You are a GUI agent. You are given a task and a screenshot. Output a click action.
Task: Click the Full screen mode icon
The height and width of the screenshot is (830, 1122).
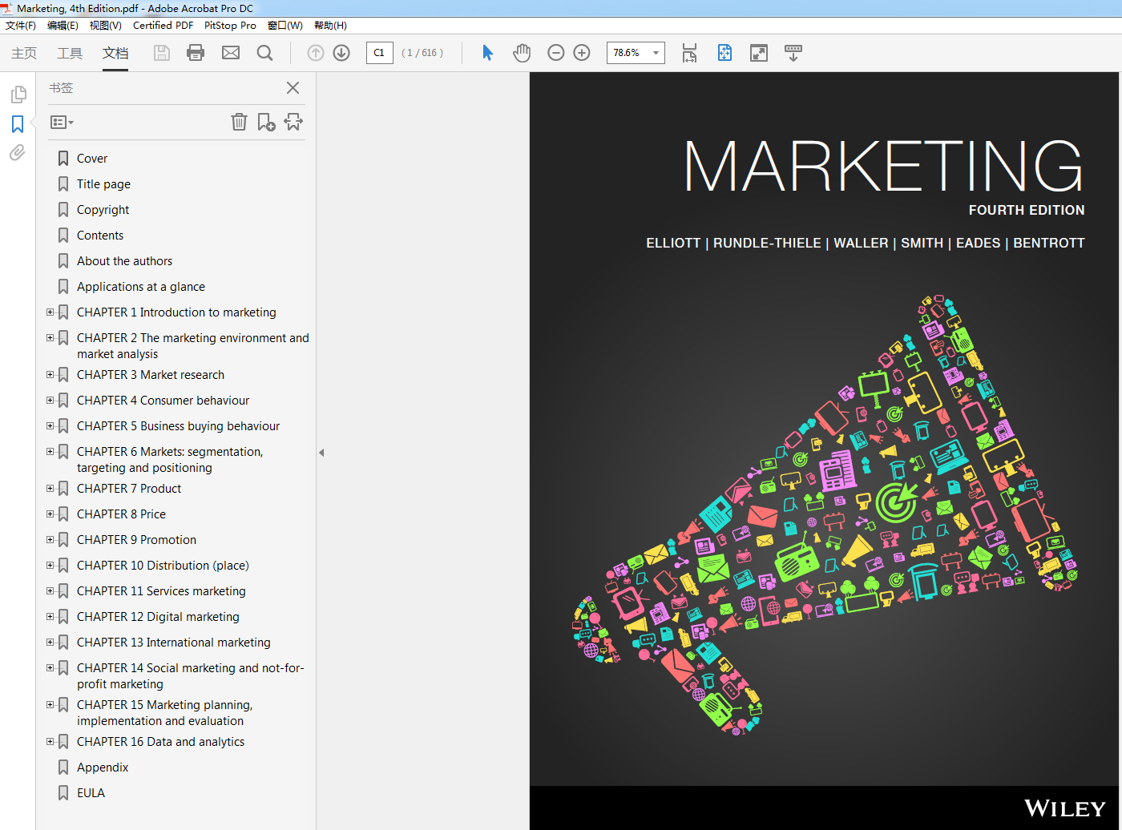(758, 53)
